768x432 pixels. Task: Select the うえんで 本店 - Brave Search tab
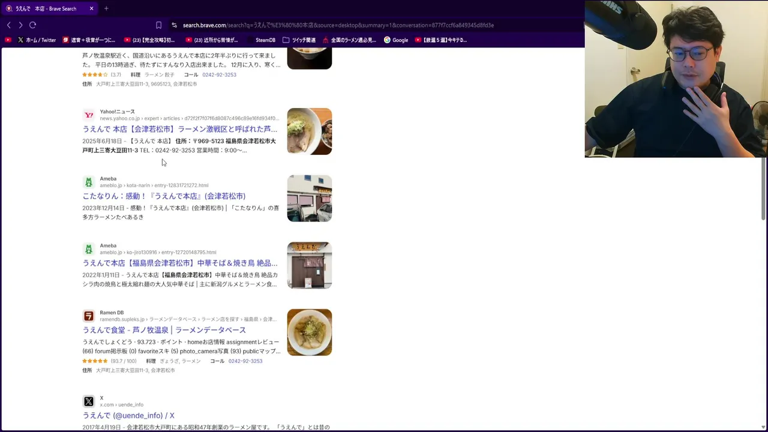[x=49, y=8]
